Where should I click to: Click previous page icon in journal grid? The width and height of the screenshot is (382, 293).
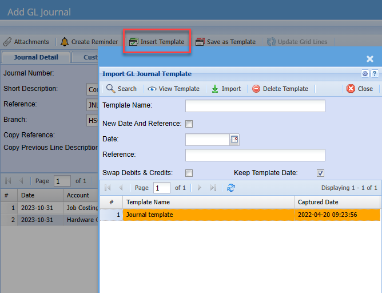tap(21, 181)
